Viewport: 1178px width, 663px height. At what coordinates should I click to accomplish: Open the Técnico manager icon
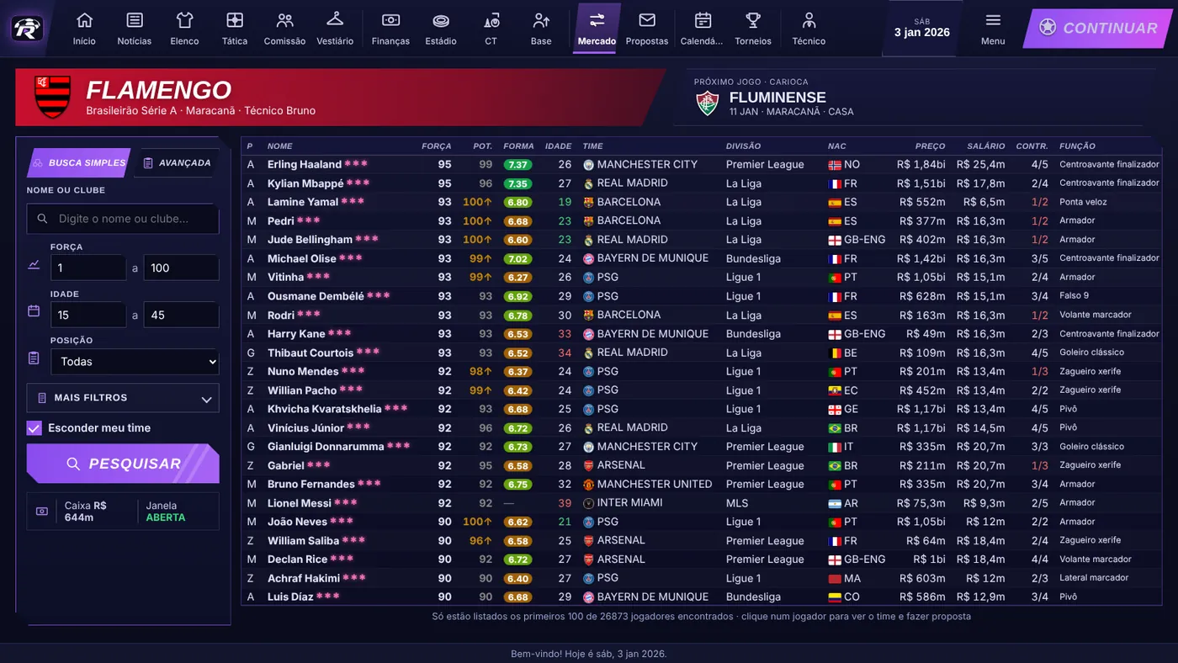pos(809,20)
